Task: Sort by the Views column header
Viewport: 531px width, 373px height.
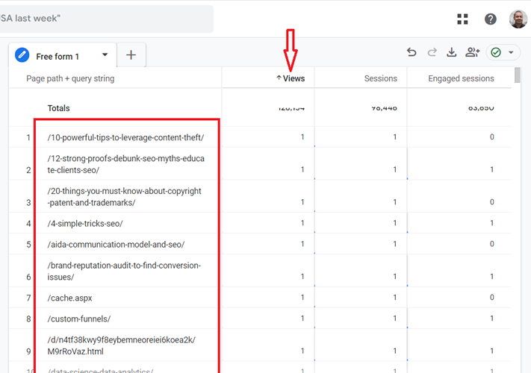Action: coord(294,78)
